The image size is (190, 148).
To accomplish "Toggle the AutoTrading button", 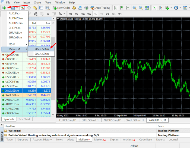I will click(x=100, y=8).
